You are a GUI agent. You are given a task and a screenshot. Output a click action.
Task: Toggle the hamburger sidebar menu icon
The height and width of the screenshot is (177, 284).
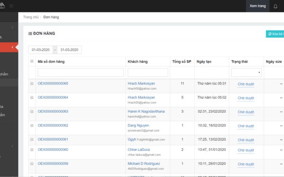point(11,6)
